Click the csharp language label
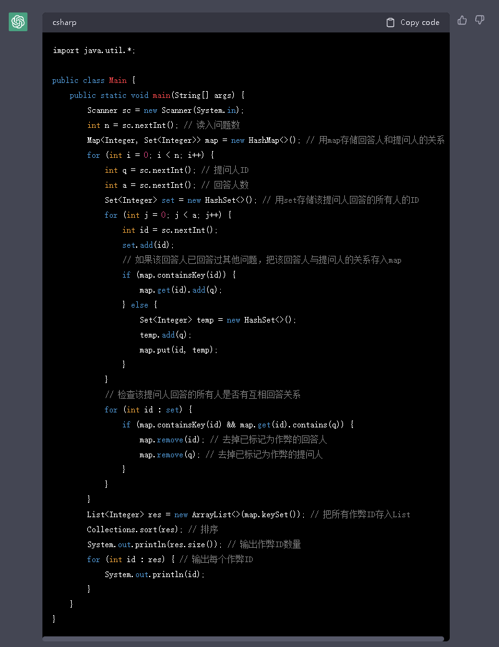 (65, 22)
